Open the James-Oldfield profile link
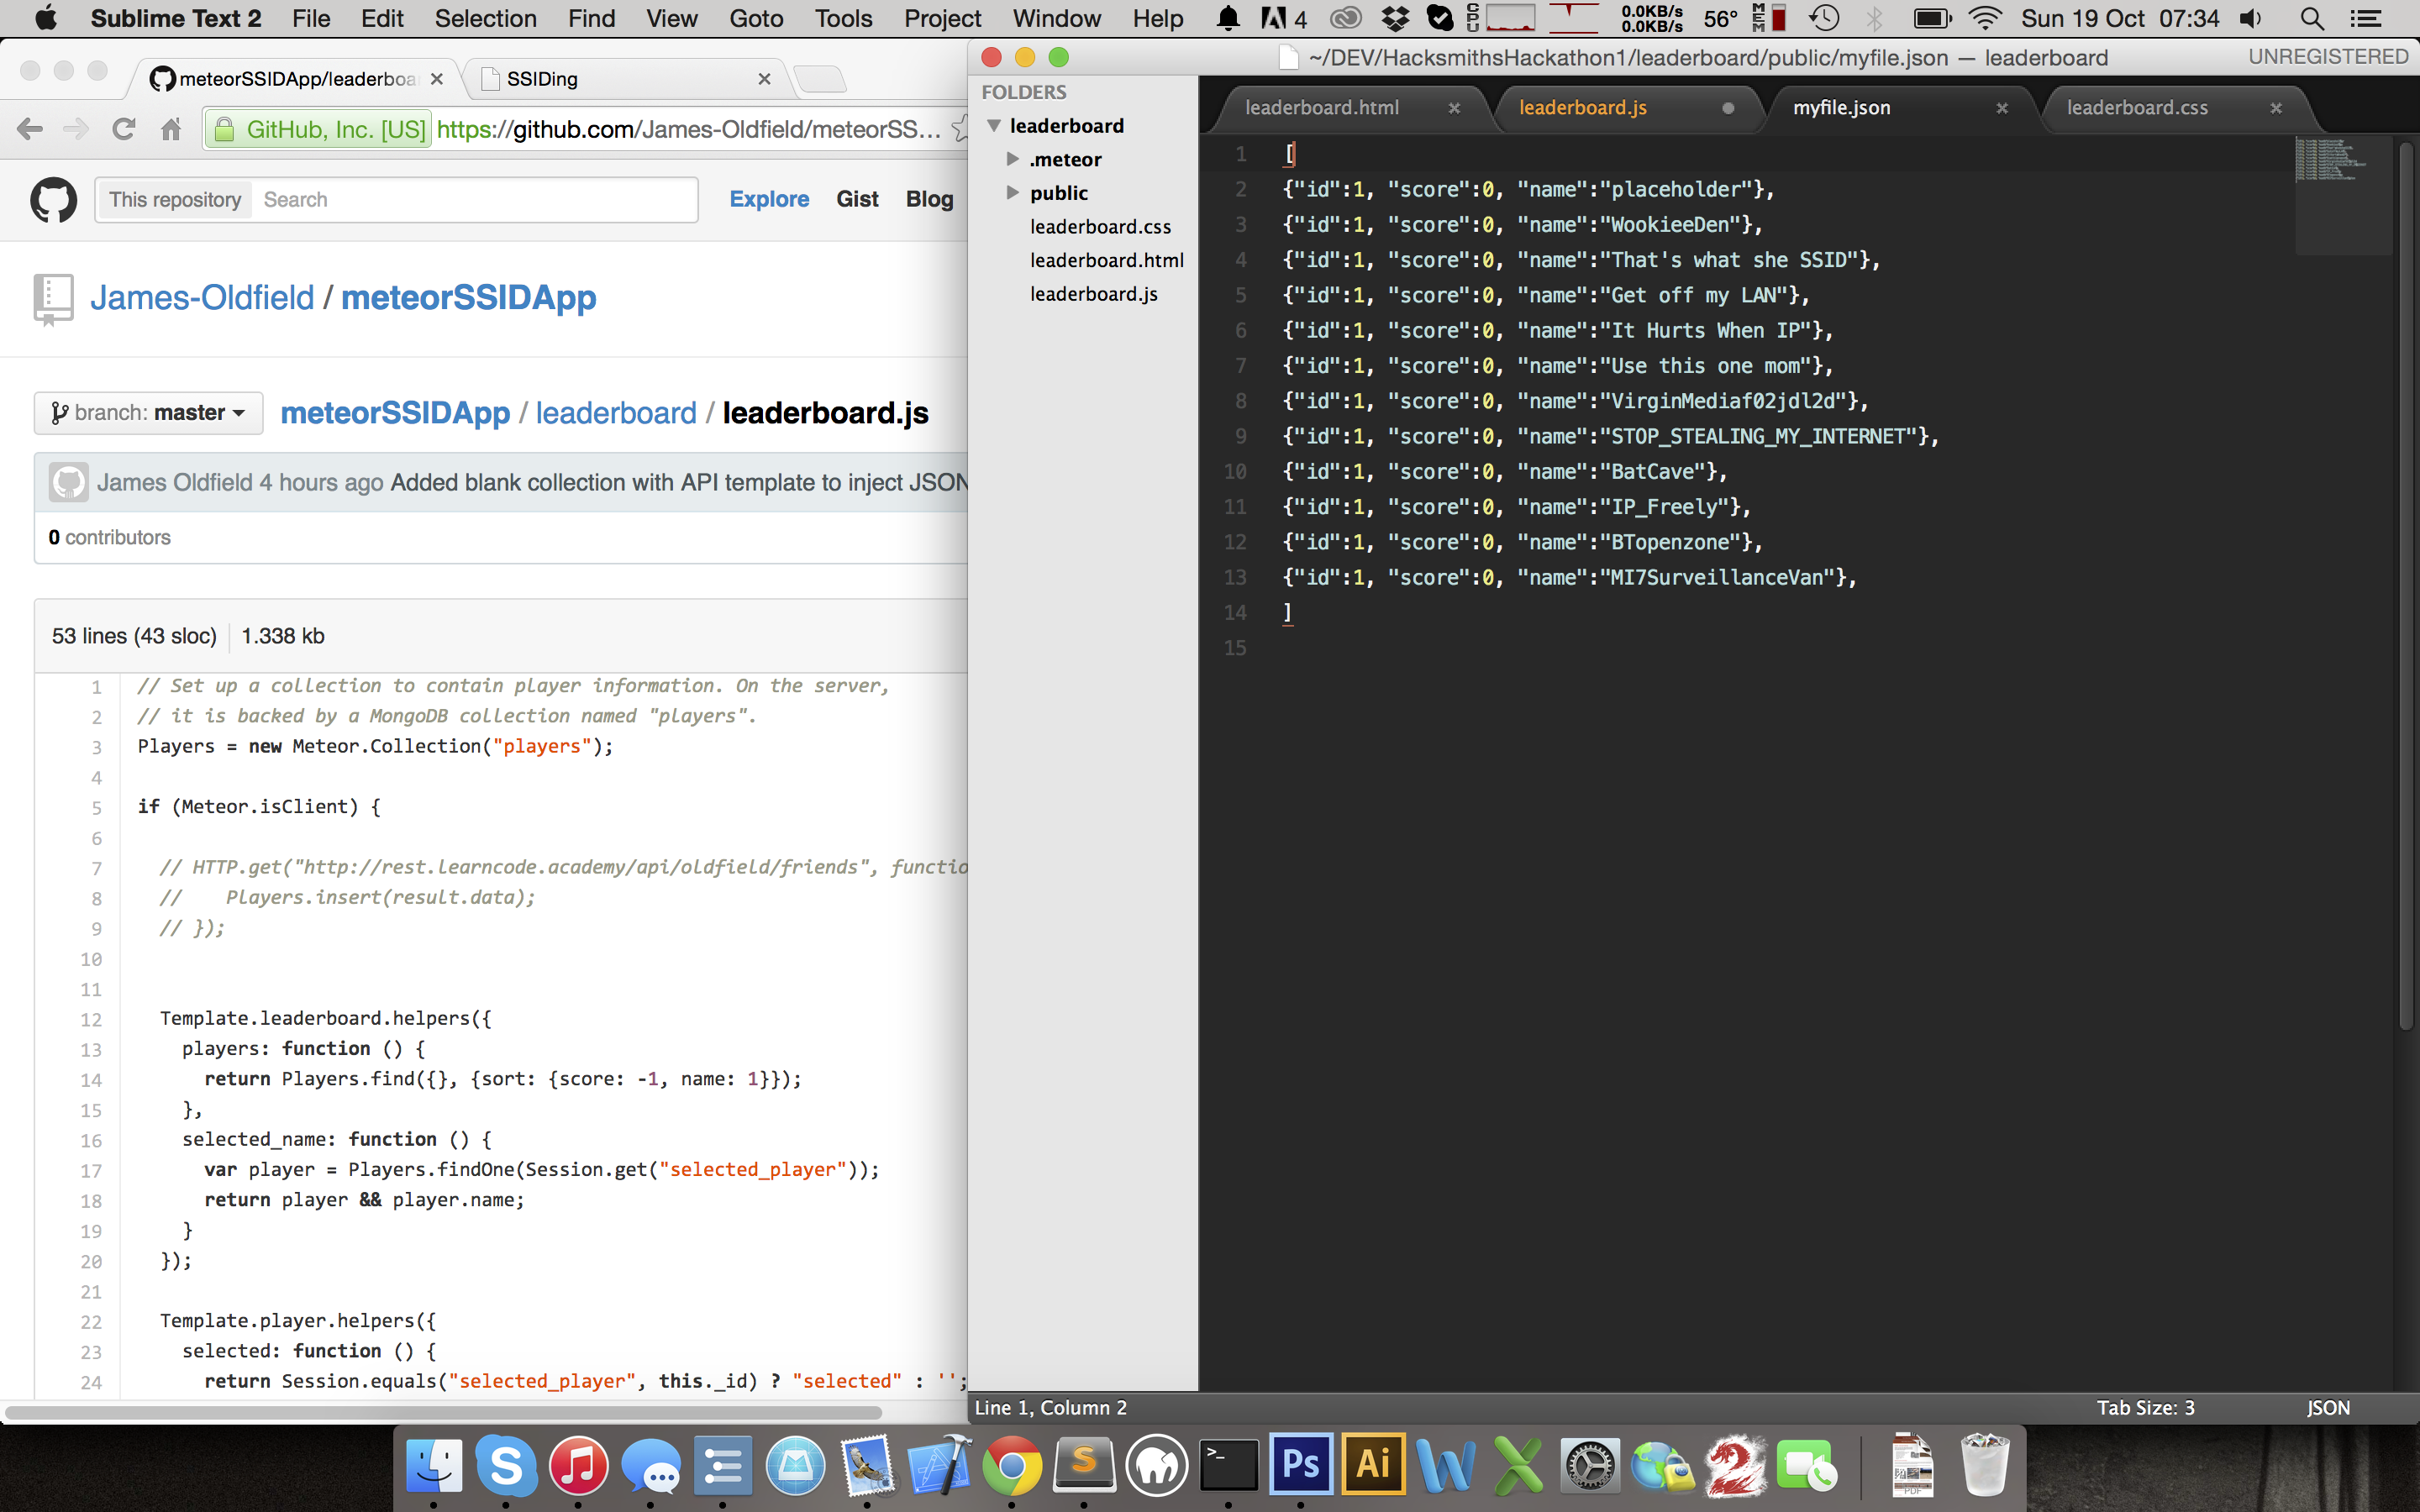 202,298
